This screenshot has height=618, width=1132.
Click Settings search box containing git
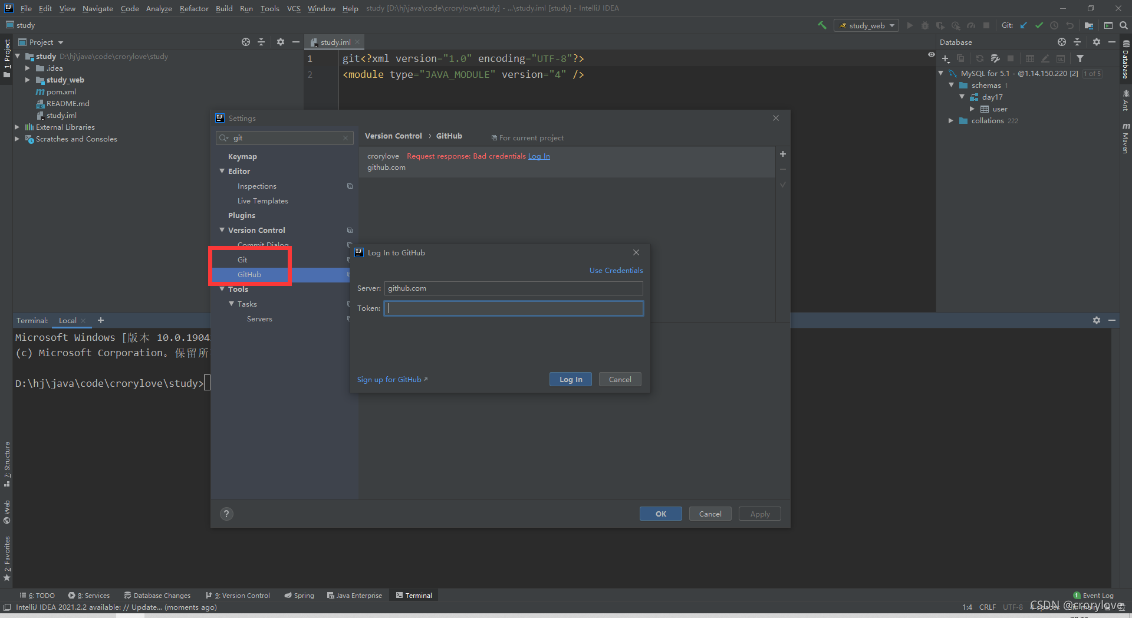[x=285, y=138]
